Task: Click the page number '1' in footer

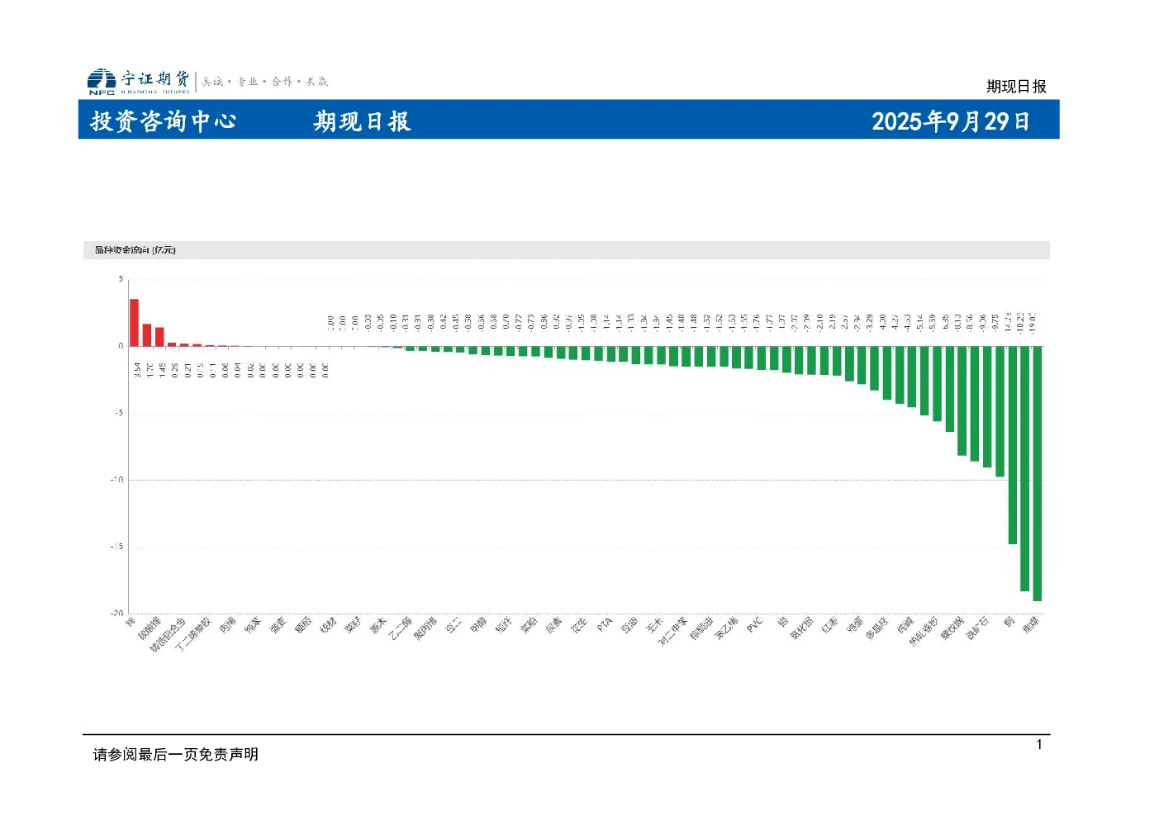Action: coord(1039,745)
